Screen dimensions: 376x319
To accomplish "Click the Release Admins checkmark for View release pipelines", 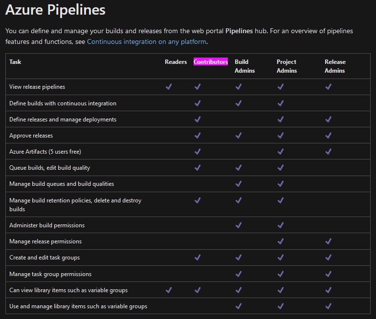I will click(x=329, y=86).
